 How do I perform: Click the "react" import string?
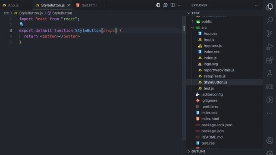tap(69, 19)
